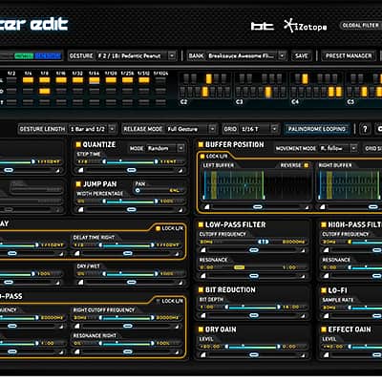Image resolution: width=382 pixels, height=382 pixels.
Task: Toggle the Low-Pass Filter module enable
Action: (x=201, y=224)
